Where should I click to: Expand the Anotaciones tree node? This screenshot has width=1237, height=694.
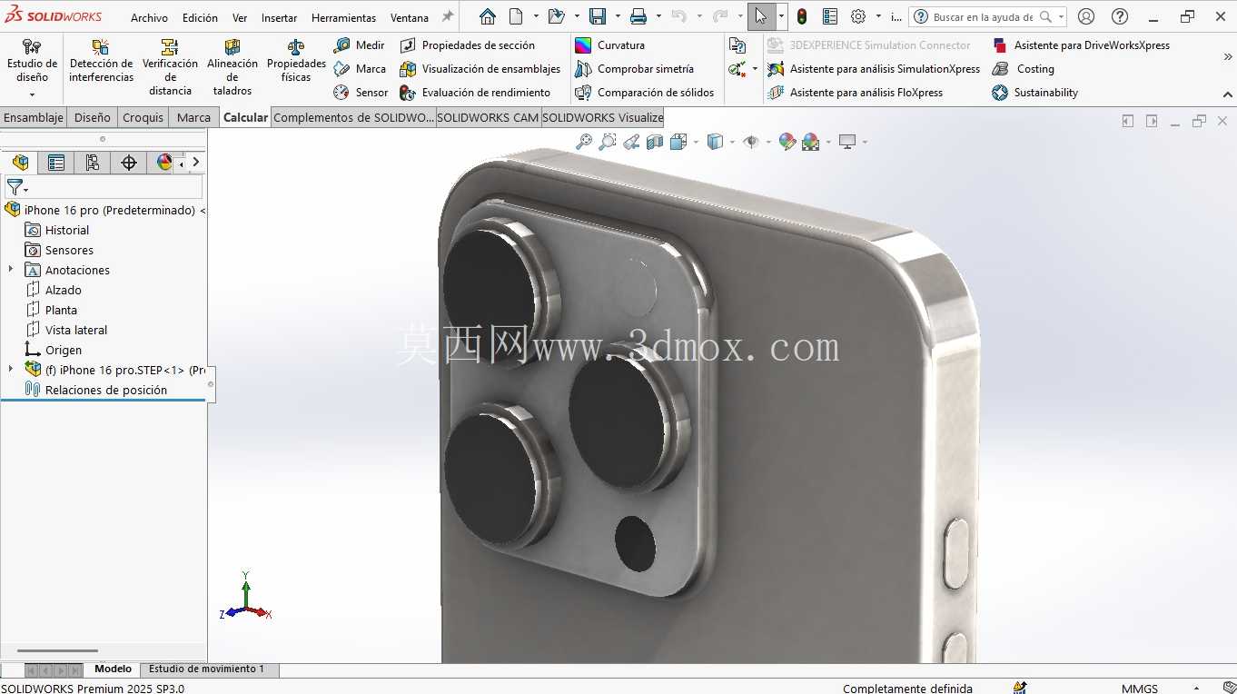tap(11, 270)
